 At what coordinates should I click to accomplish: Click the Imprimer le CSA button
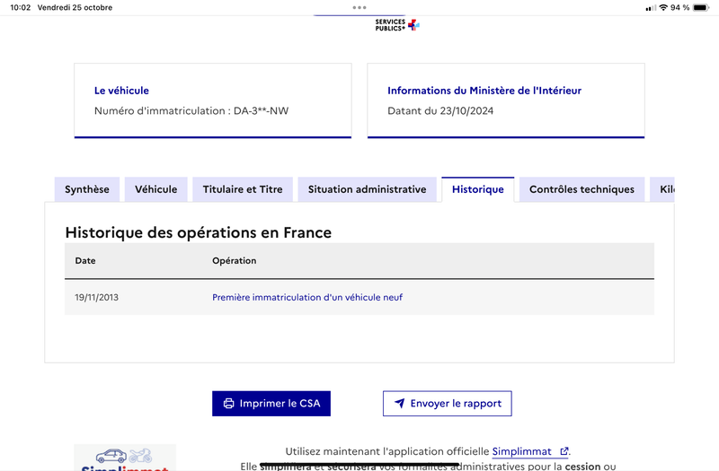pos(271,403)
